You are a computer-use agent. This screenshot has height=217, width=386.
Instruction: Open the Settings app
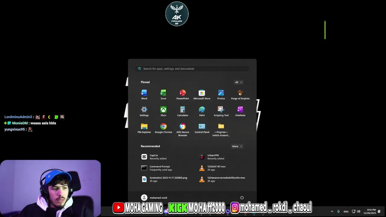(144, 112)
